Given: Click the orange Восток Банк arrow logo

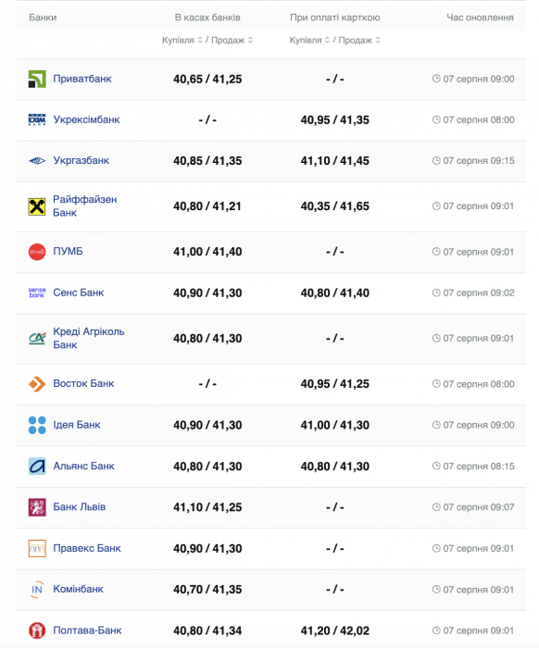Looking at the screenshot, I should click(37, 384).
